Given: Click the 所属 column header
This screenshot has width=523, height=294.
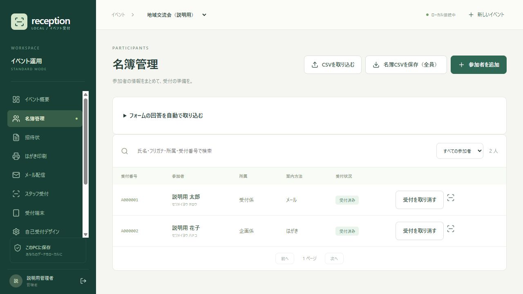Looking at the screenshot, I should [243, 176].
